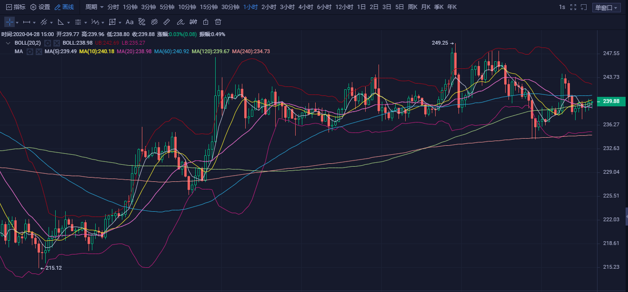Image resolution: width=628 pixels, height=292 pixels.
Task: Open the 单窗口 window layout dropdown
Action: click(x=607, y=8)
